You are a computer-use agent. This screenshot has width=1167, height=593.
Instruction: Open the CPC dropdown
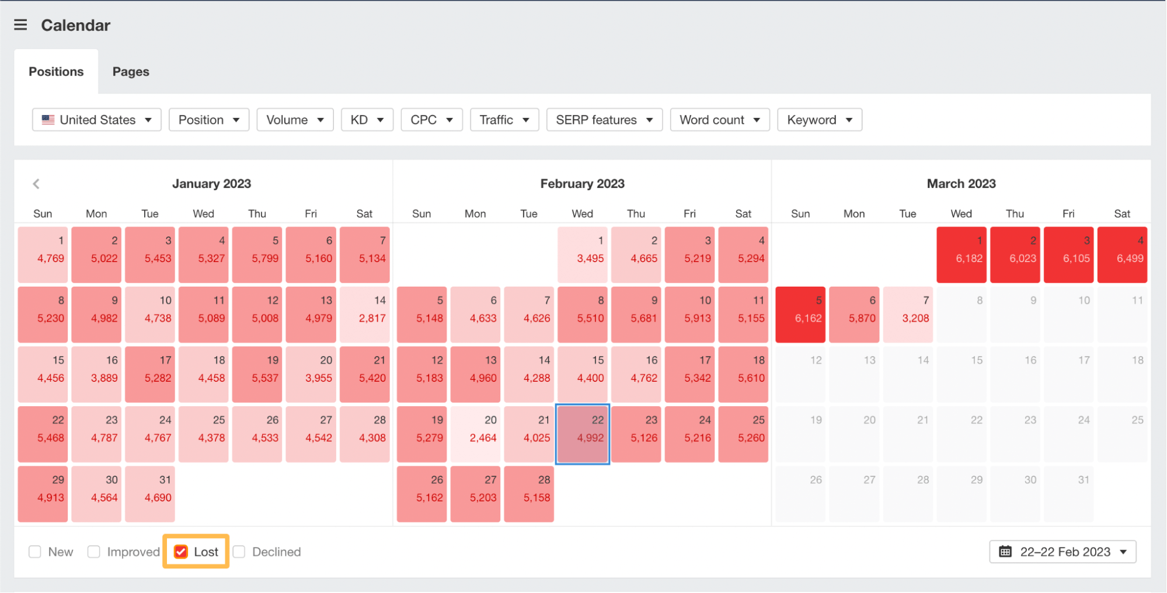tap(431, 120)
